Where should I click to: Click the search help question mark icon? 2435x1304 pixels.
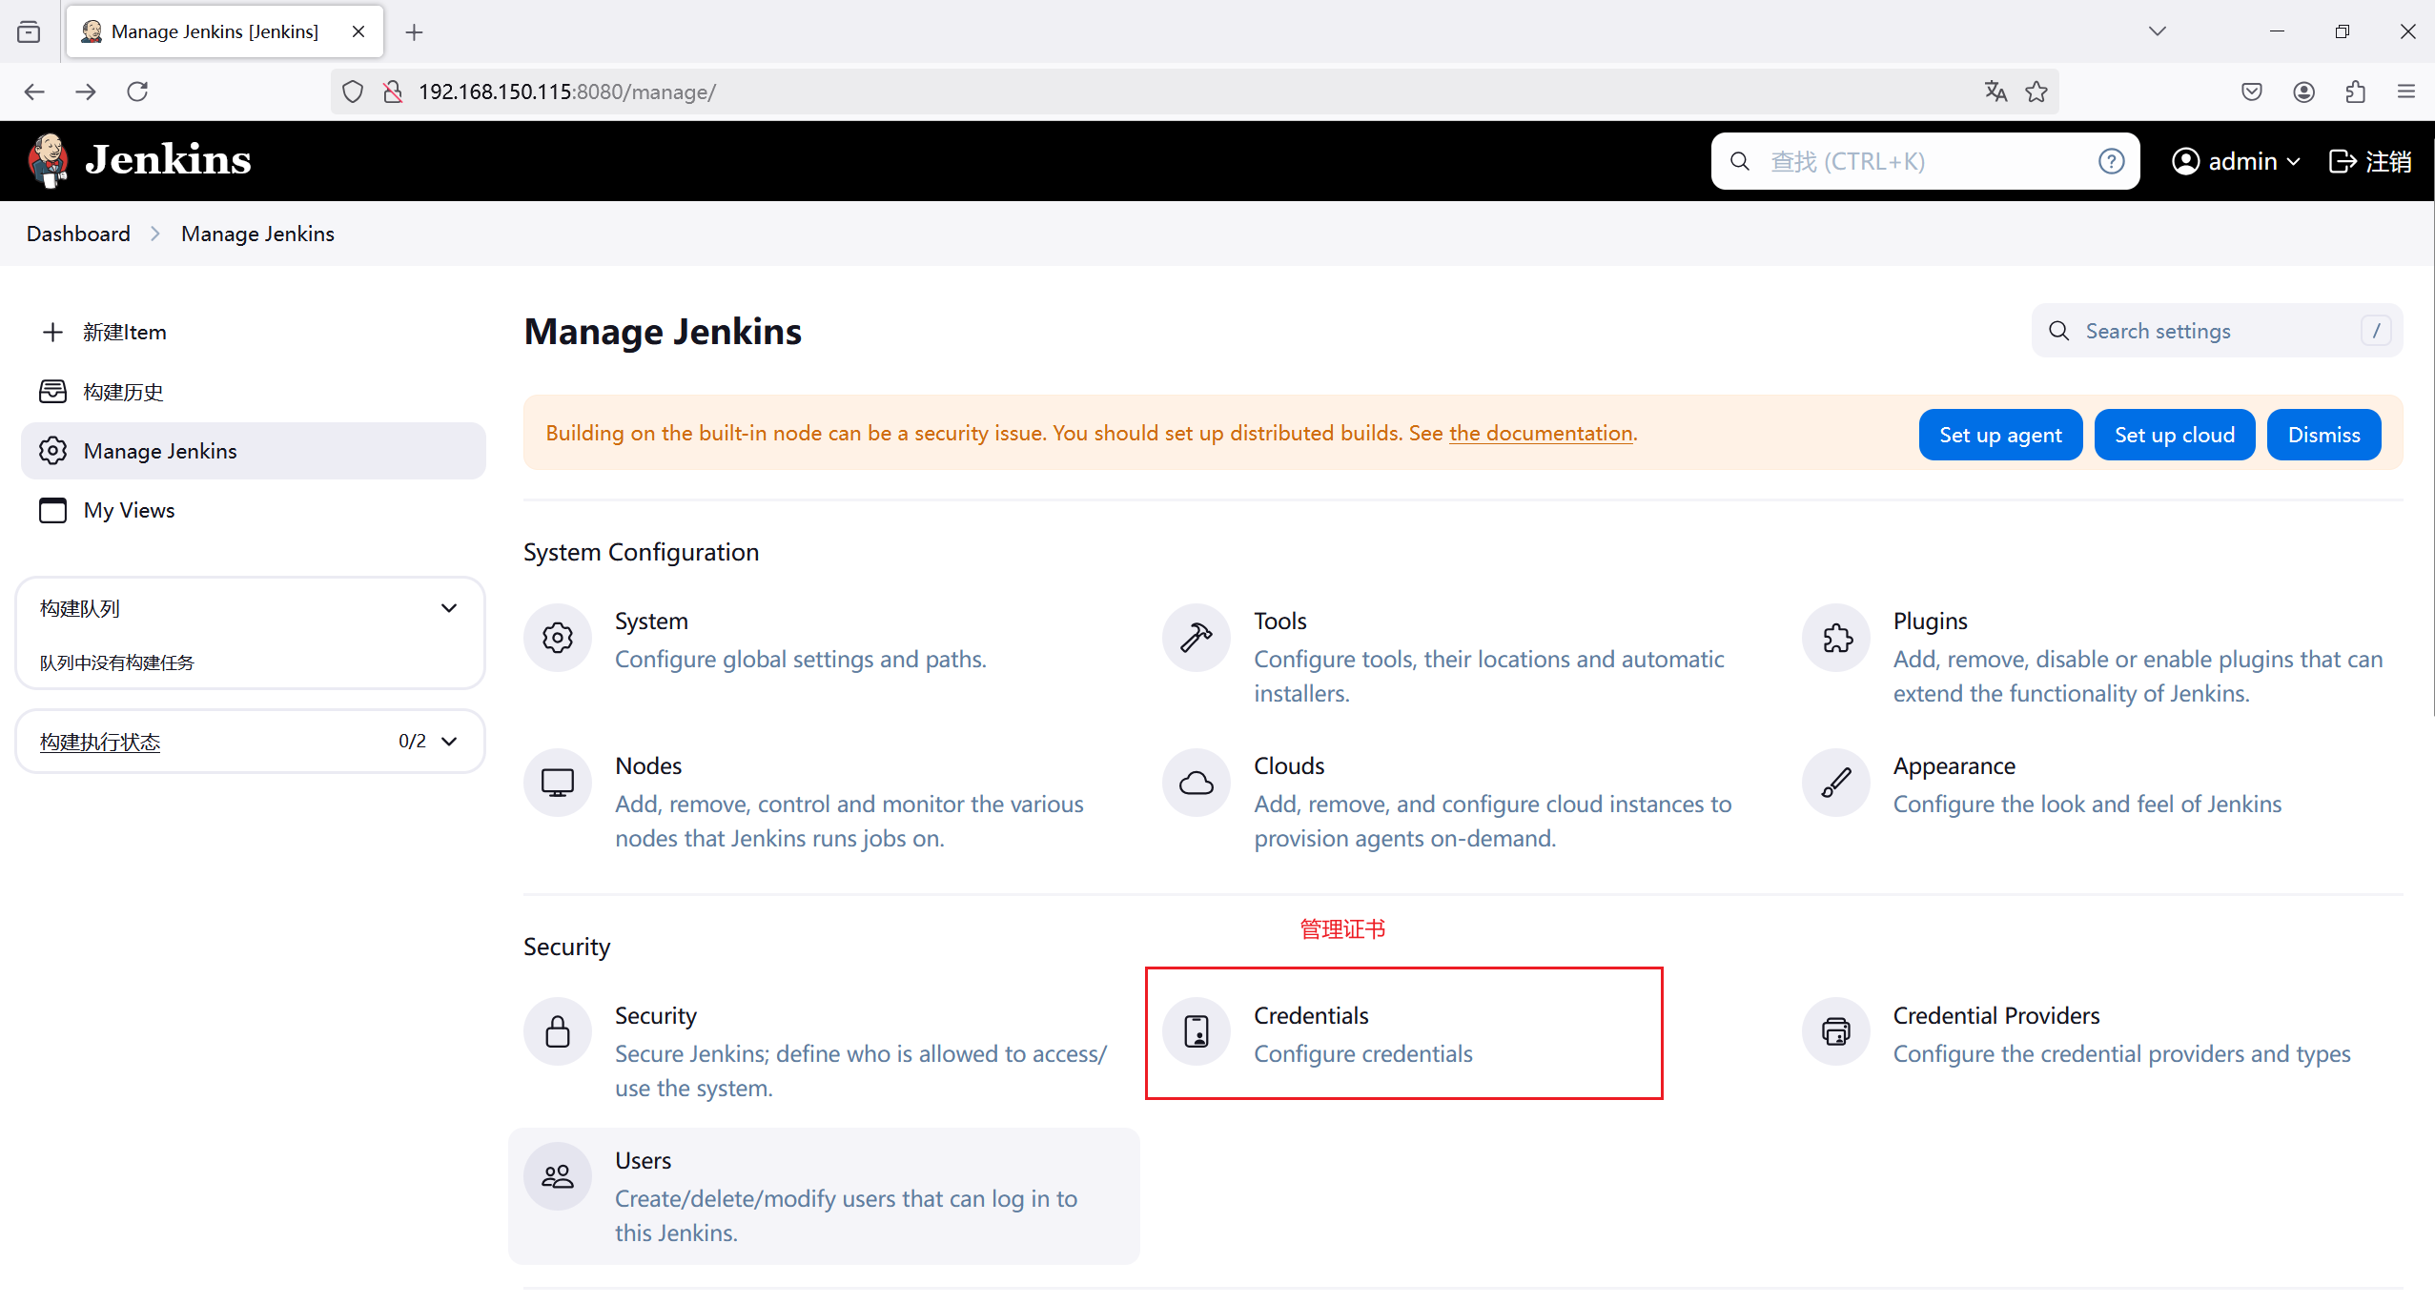click(x=2111, y=161)
